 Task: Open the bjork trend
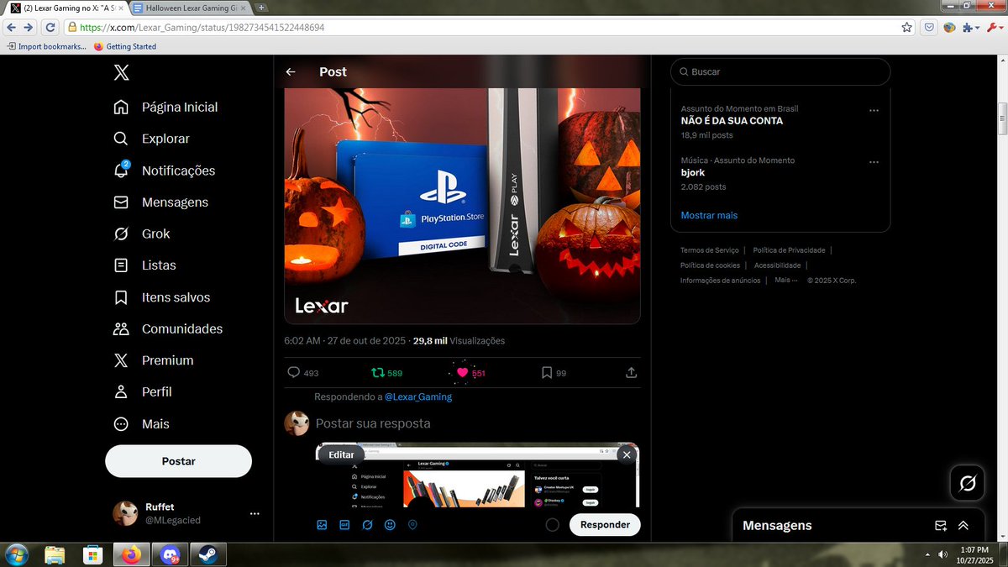pos(693,172)
